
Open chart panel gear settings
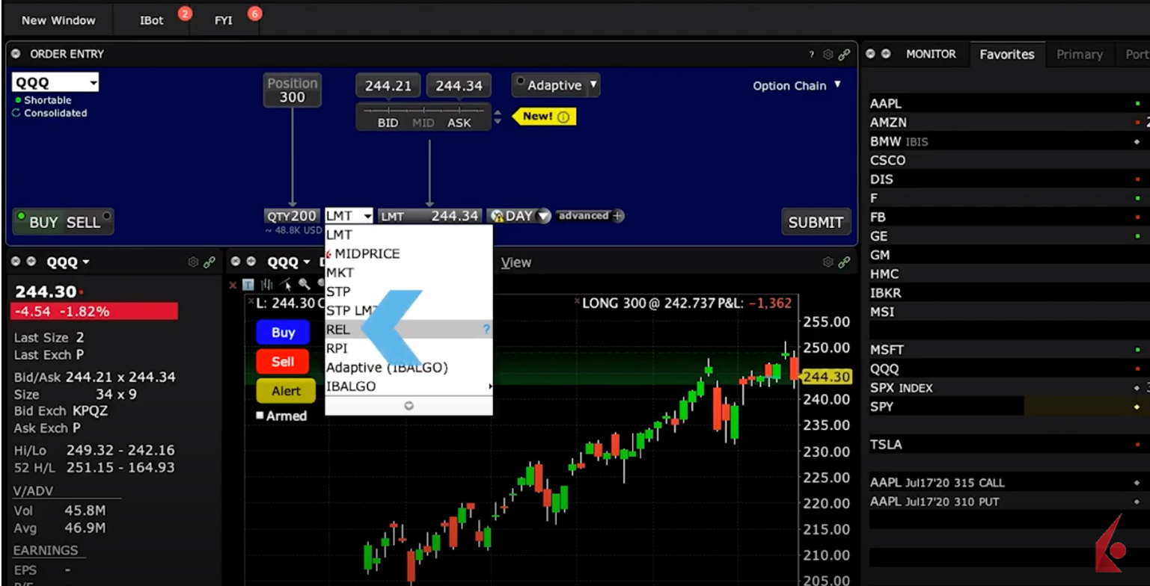(828, 262)
